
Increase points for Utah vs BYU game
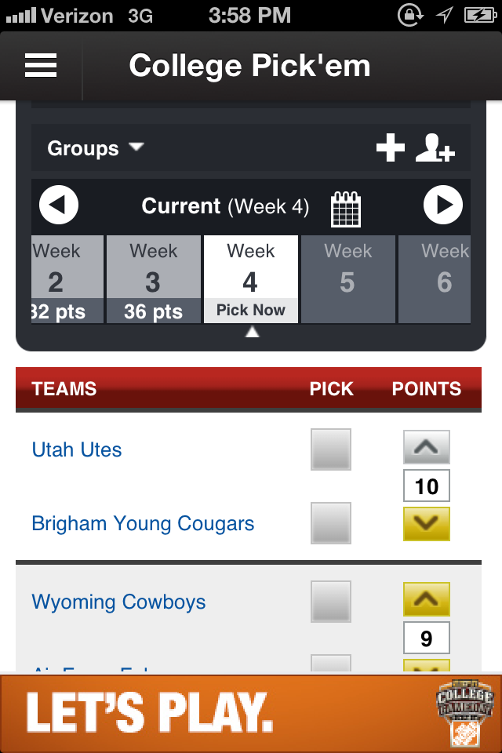tap(426, 448)
